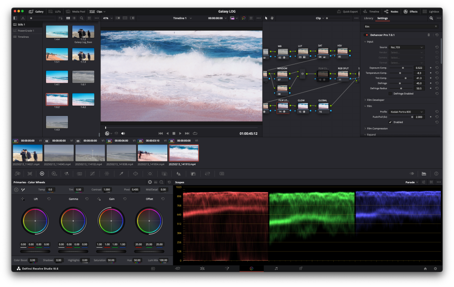Click Quick Export
This screenshot has height=287, width=454.
pos(347,12)
